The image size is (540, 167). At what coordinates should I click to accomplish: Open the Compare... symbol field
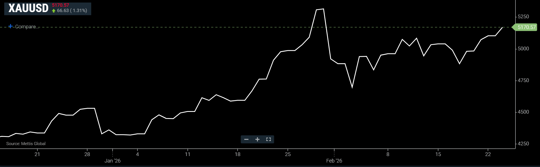tap(26, 27)
